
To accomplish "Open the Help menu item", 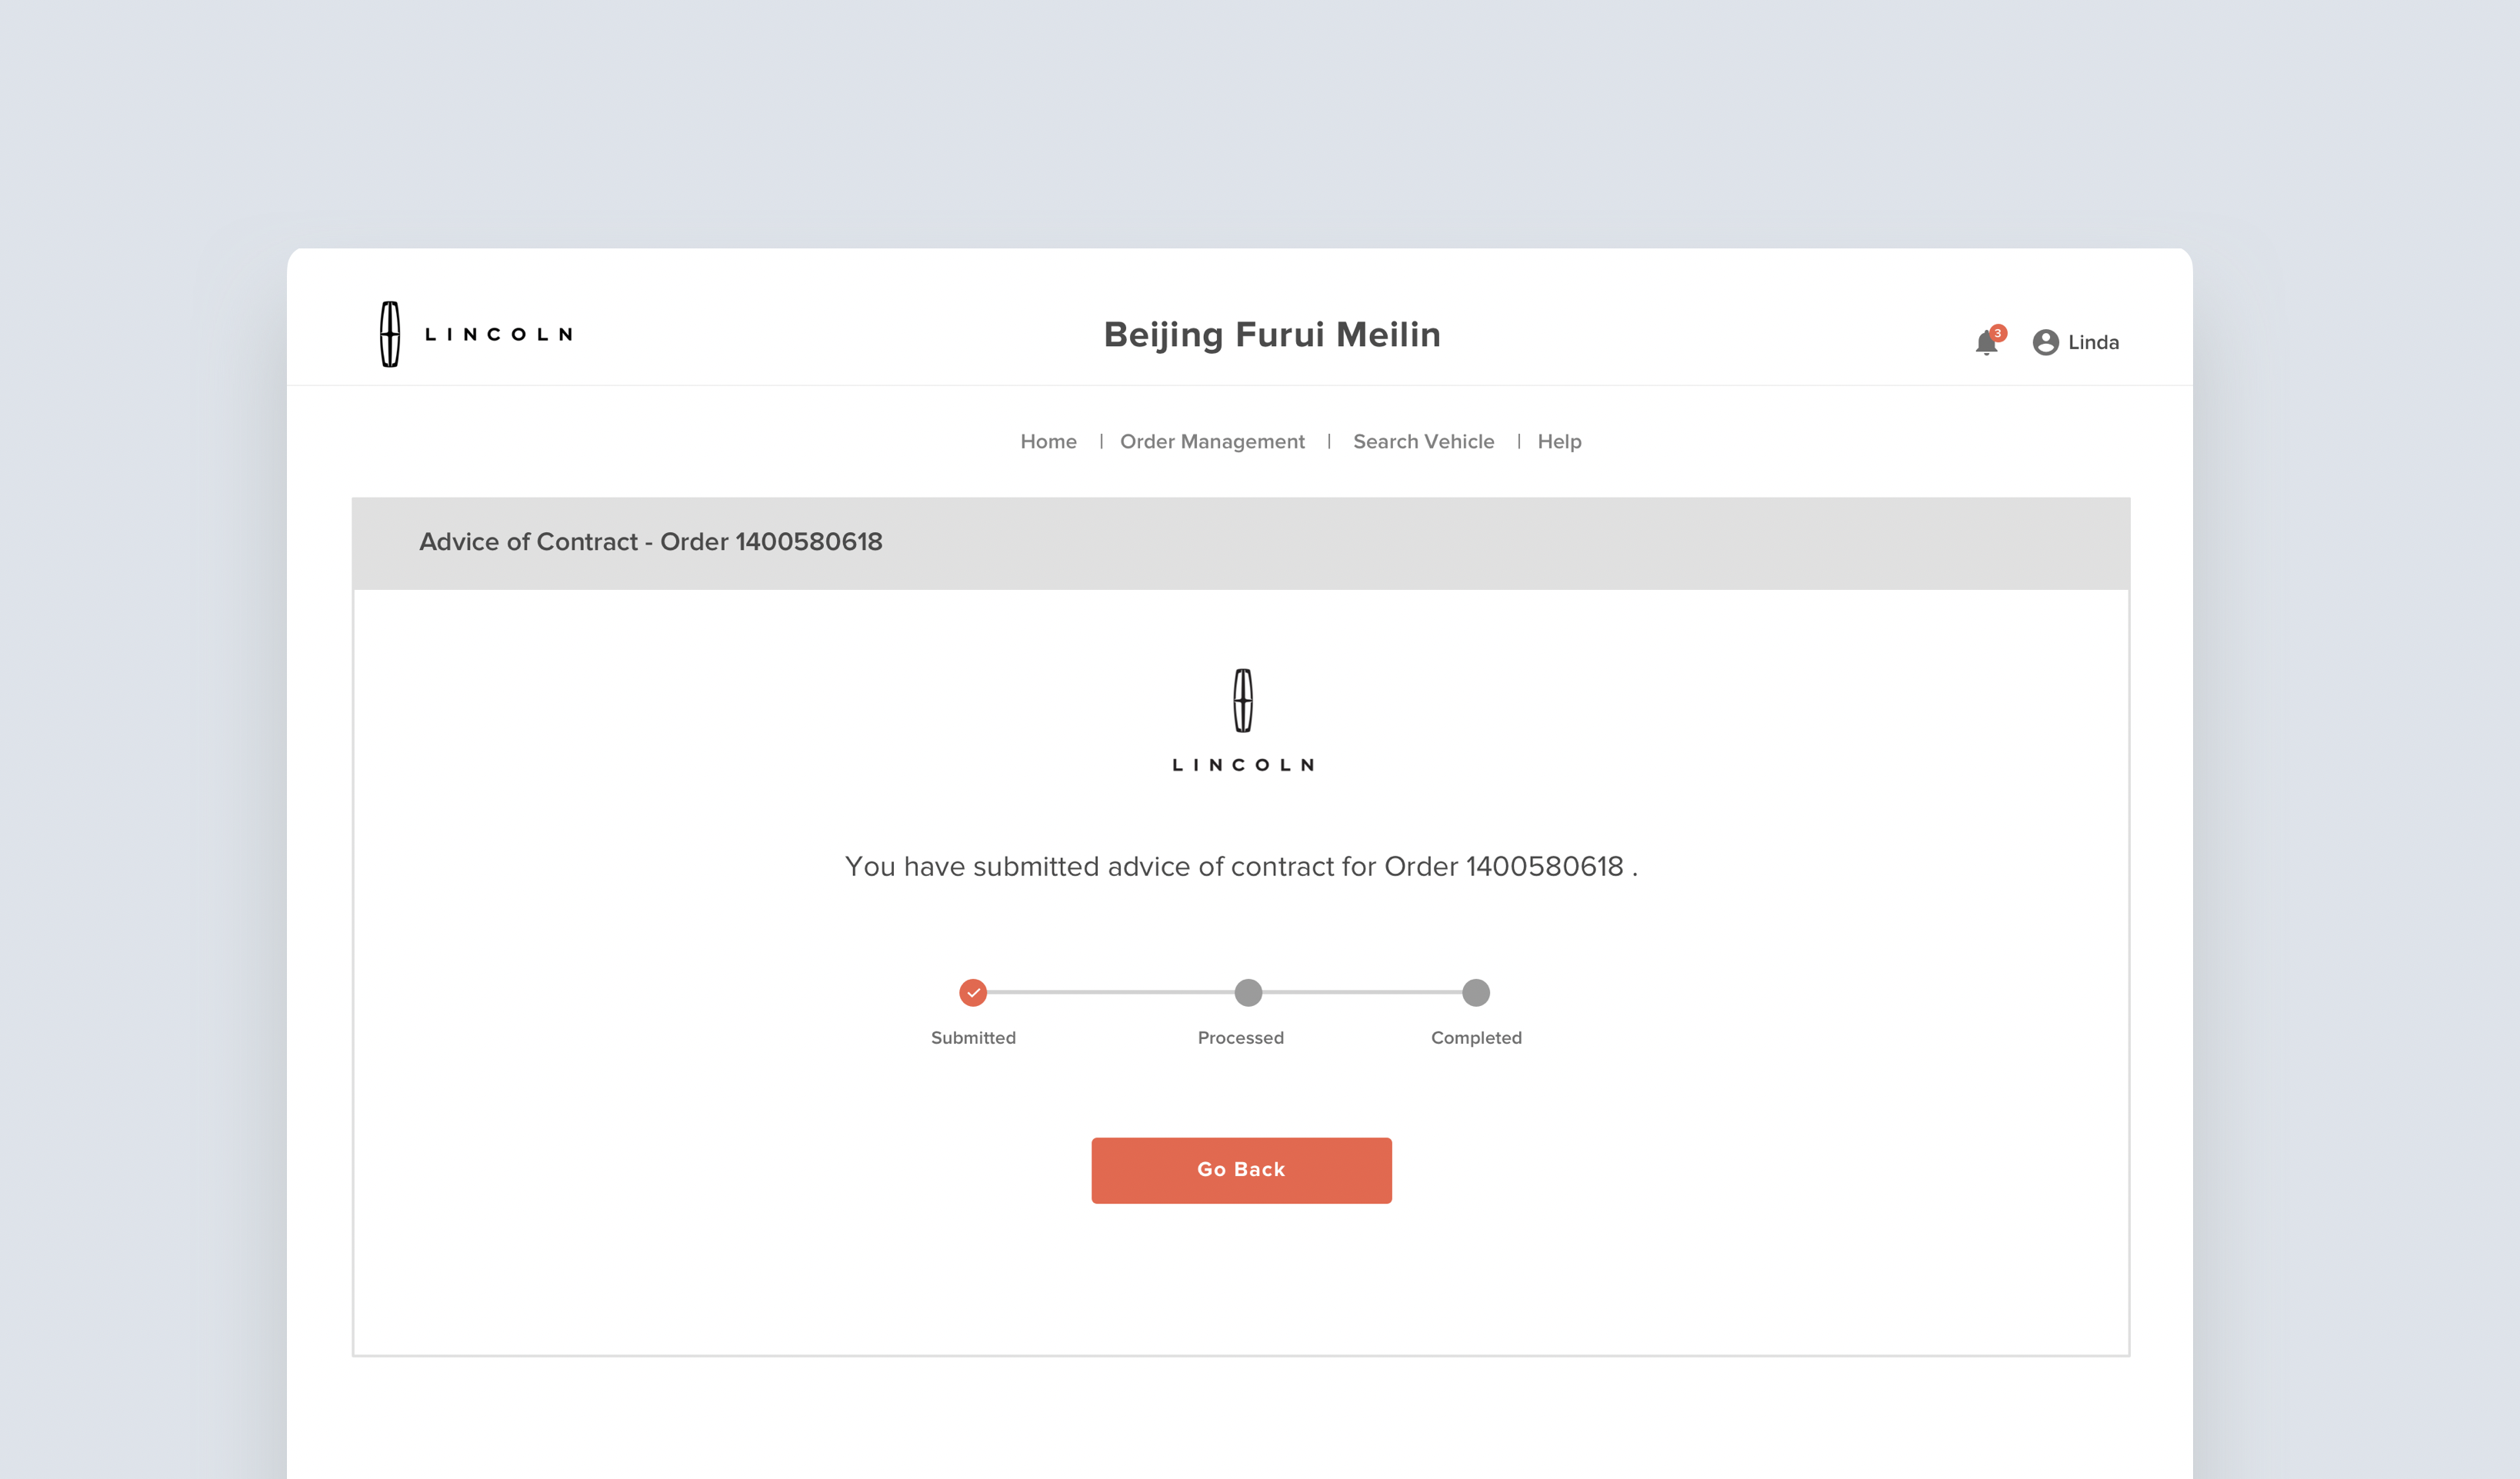I will pyautogui.click(x=1559, y=441).
